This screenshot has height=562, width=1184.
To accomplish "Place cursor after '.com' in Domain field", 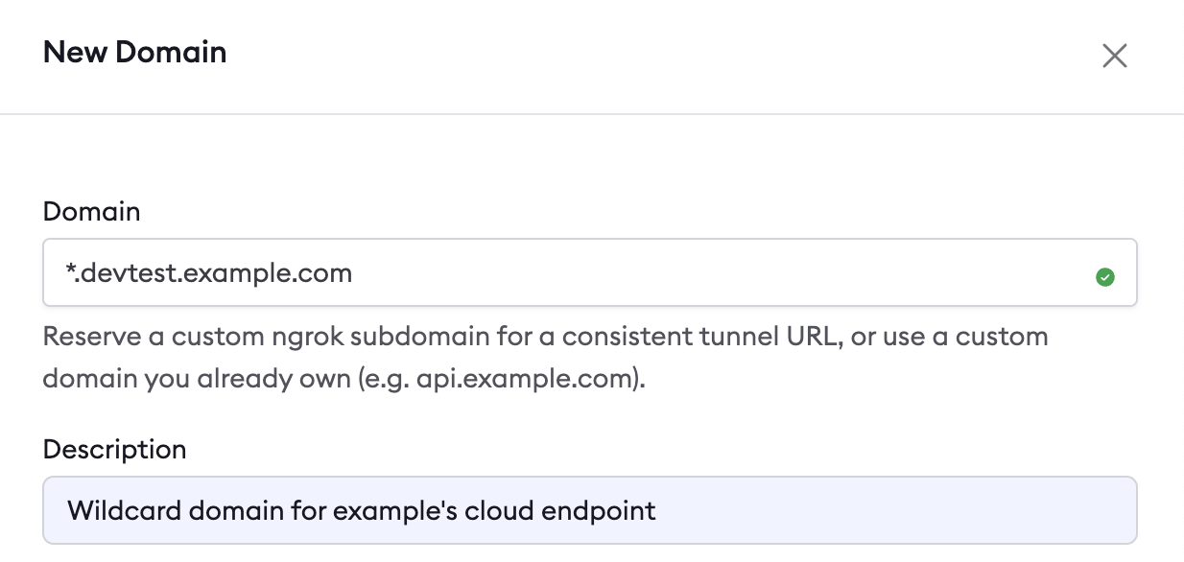I will click(x=353, y=274).
